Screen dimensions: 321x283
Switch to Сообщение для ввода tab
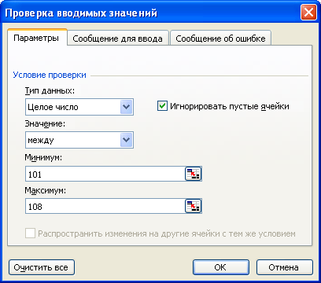tap(117, 39)
